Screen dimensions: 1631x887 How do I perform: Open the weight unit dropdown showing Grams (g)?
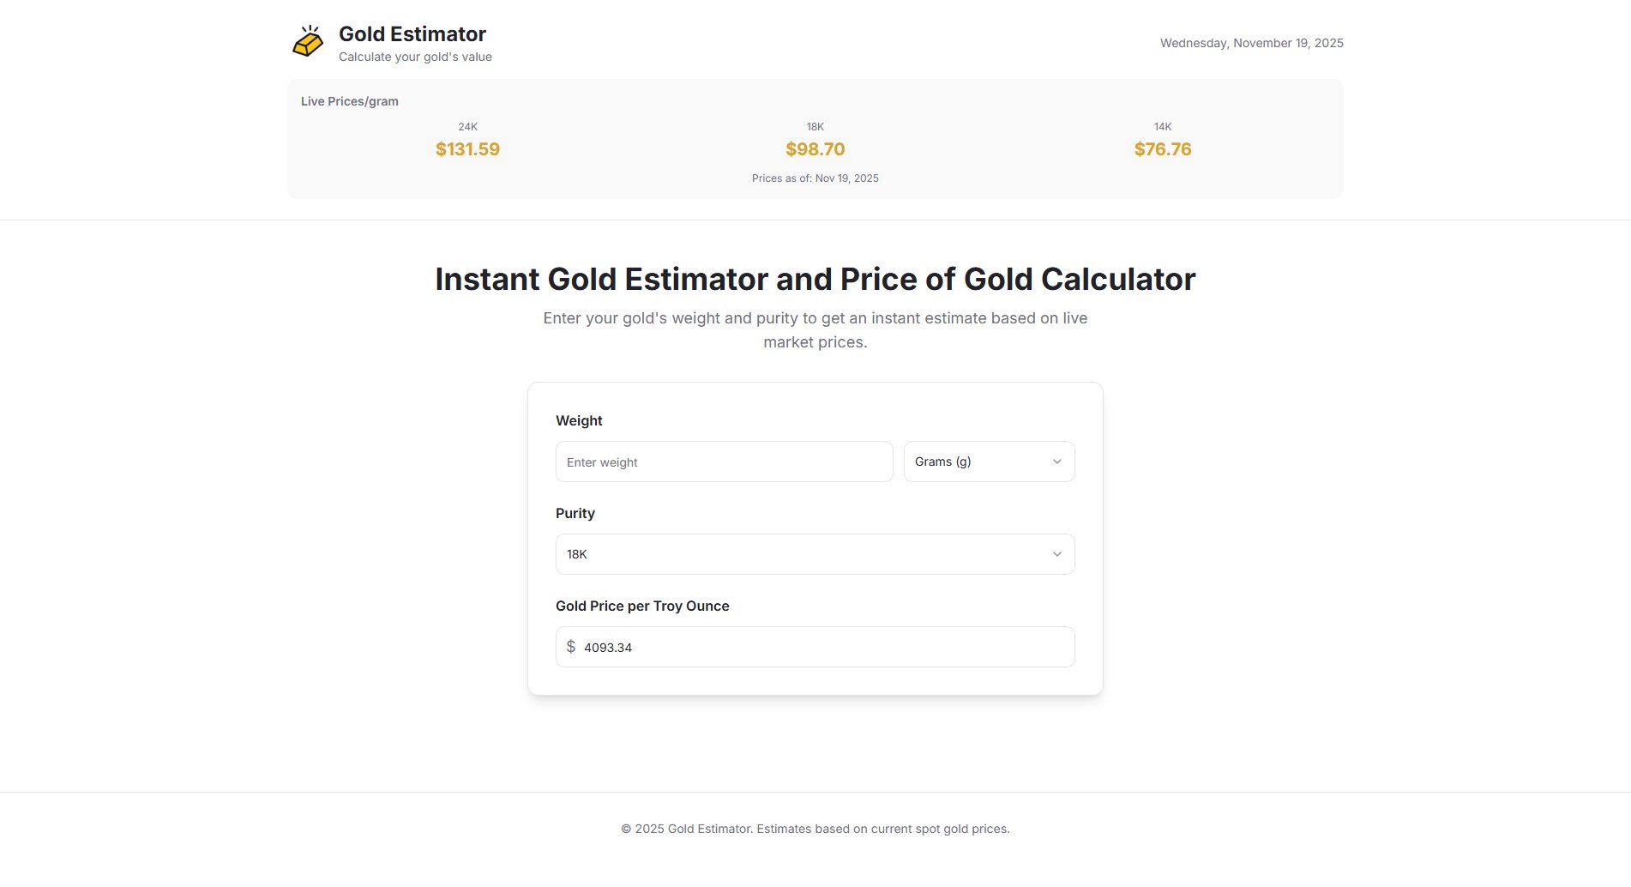pyautogui.click(x=988, y=461)
